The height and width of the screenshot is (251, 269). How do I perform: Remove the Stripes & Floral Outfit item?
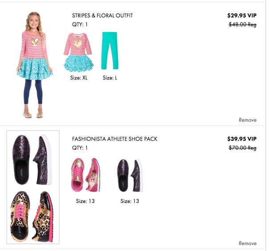pyautogui.click(x=248, y=120)
